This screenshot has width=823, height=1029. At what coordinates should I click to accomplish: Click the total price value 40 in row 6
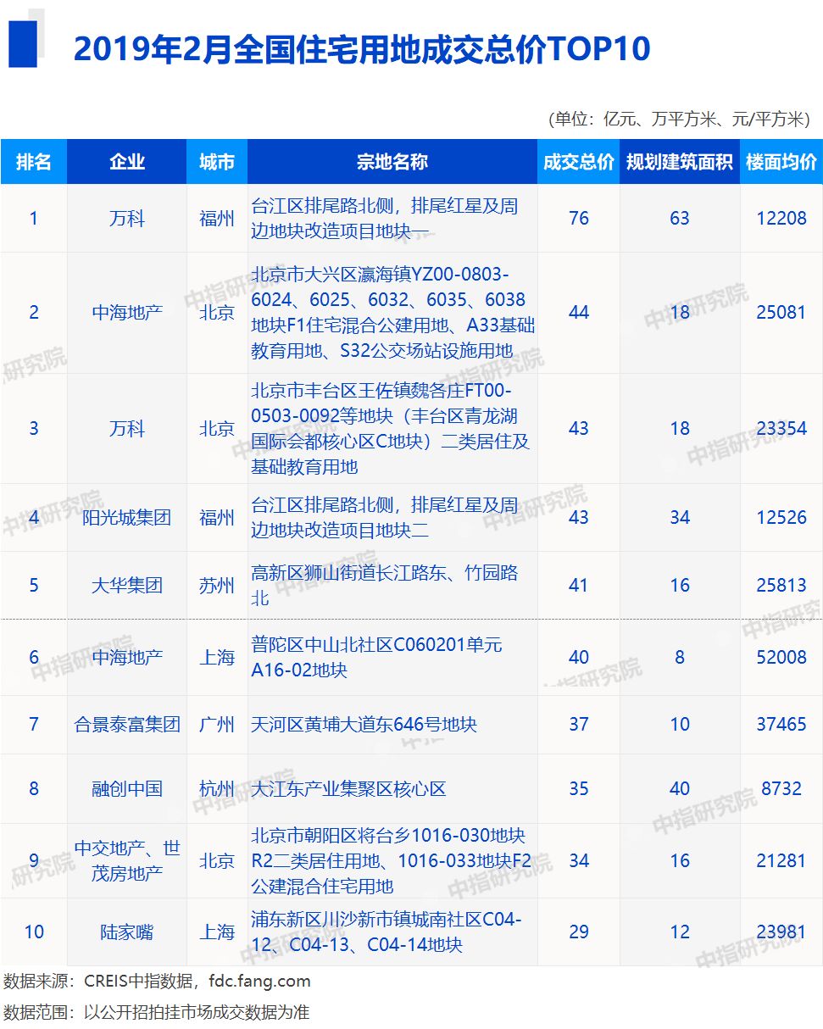(x=579, y=657)
